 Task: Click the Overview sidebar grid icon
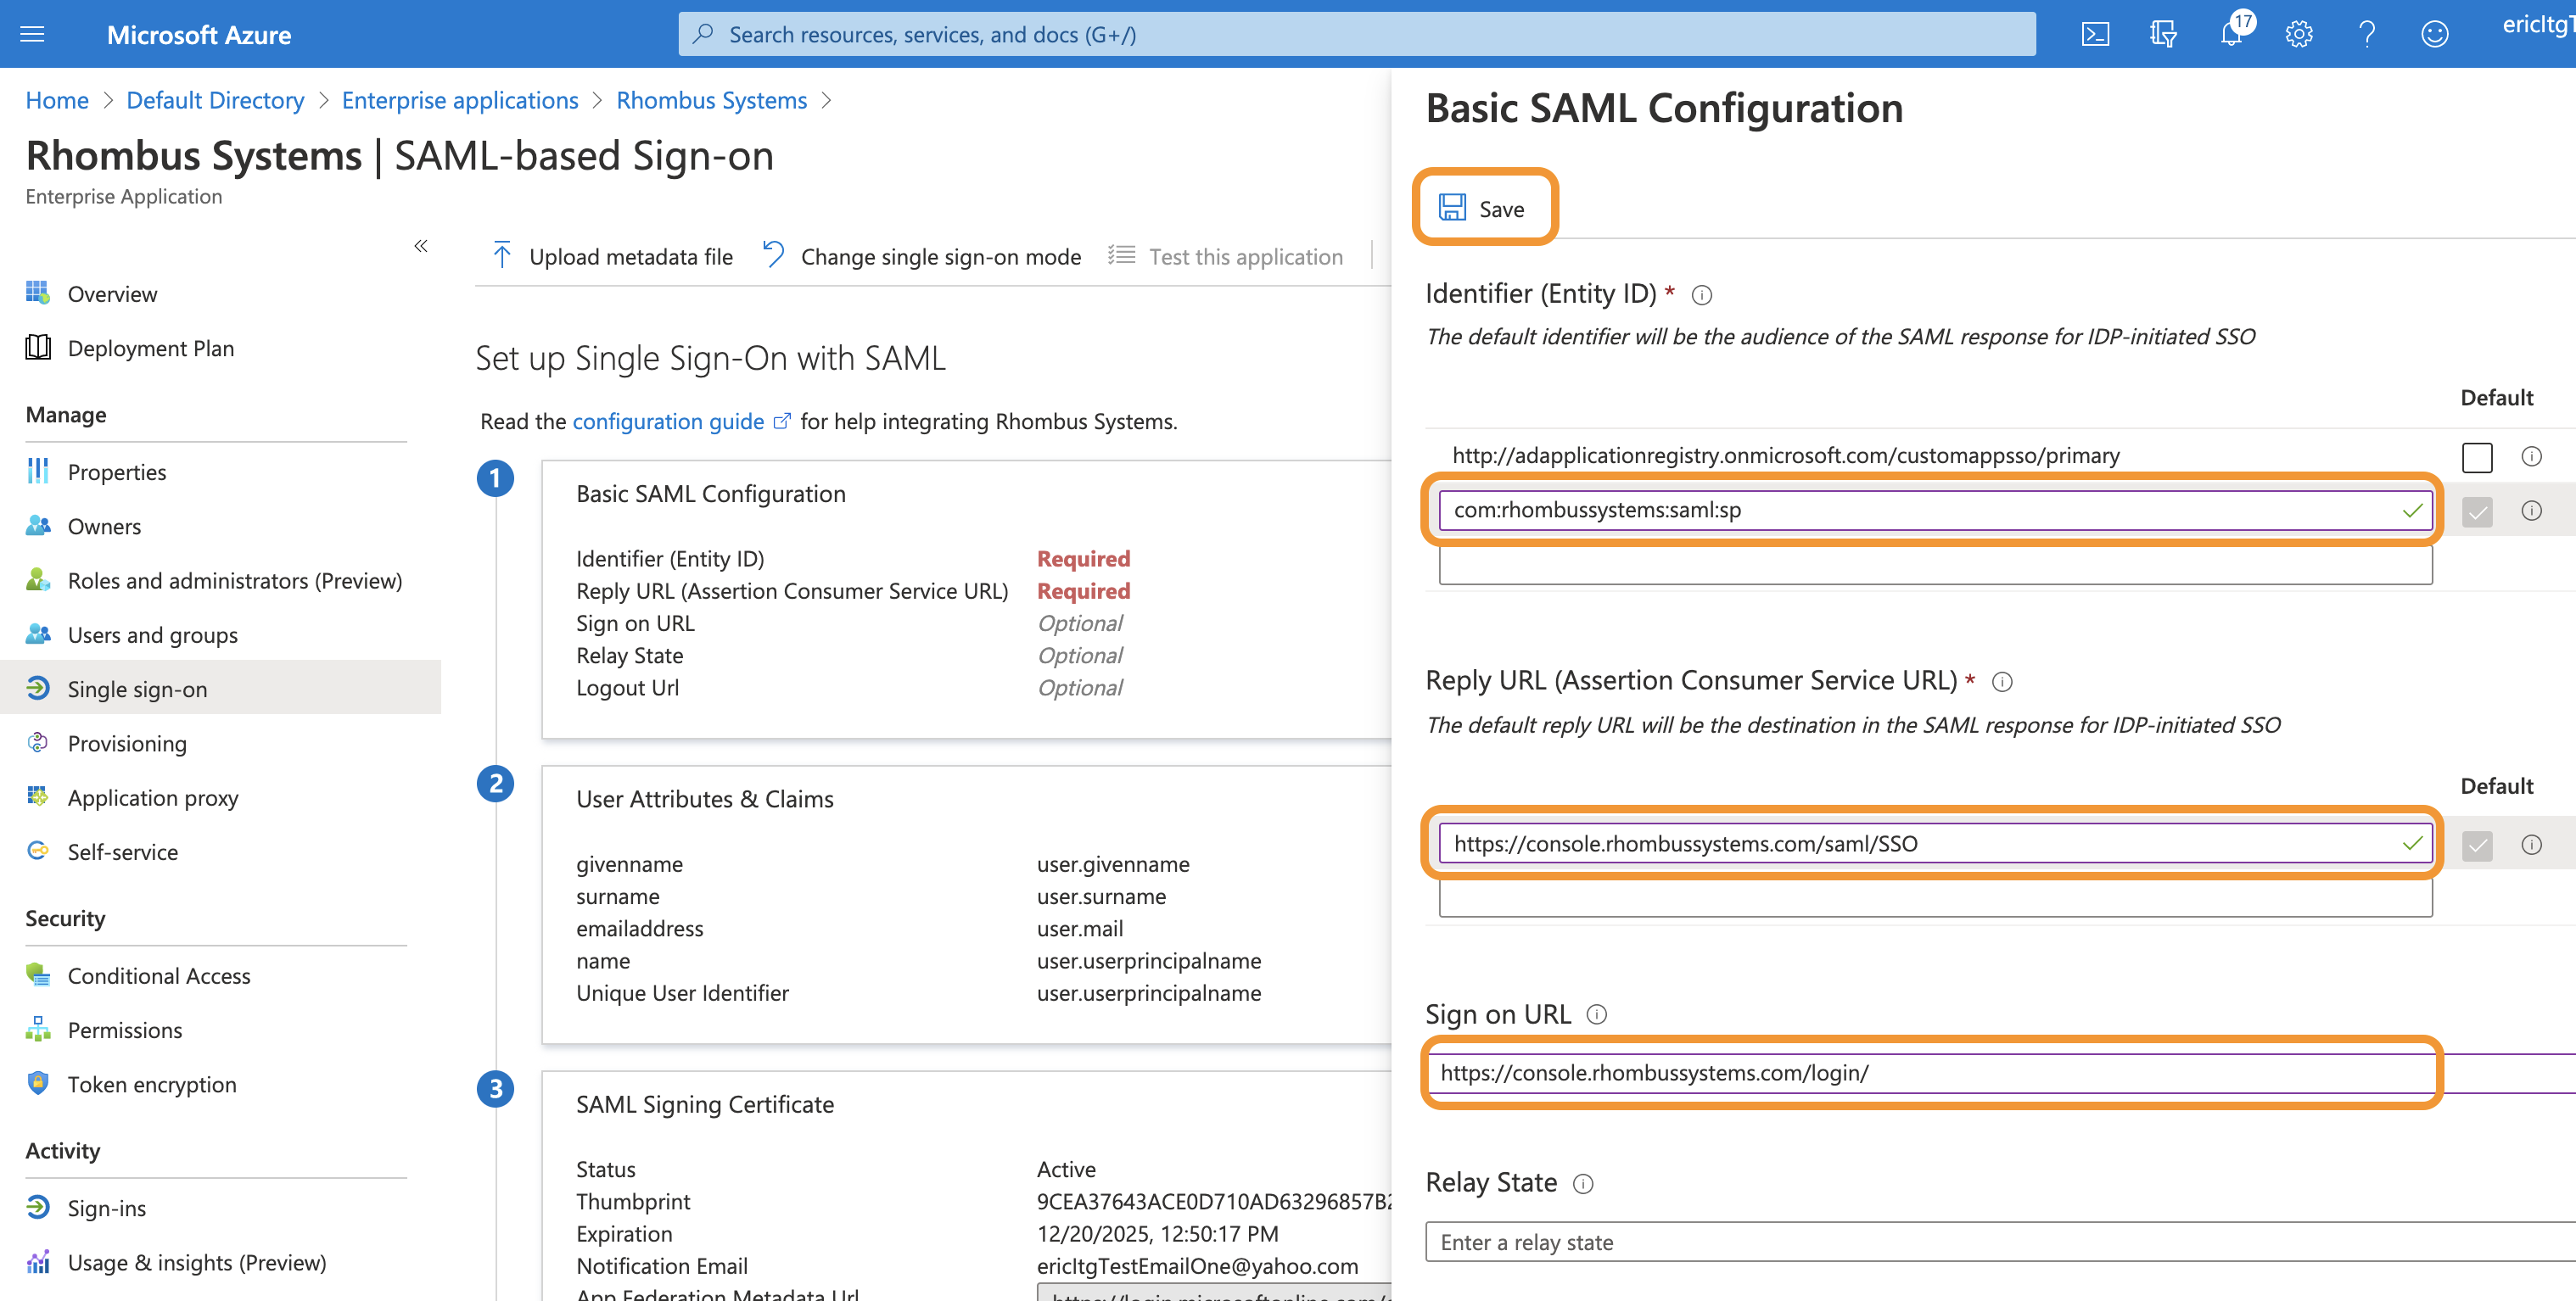click(x=38, y=293)
